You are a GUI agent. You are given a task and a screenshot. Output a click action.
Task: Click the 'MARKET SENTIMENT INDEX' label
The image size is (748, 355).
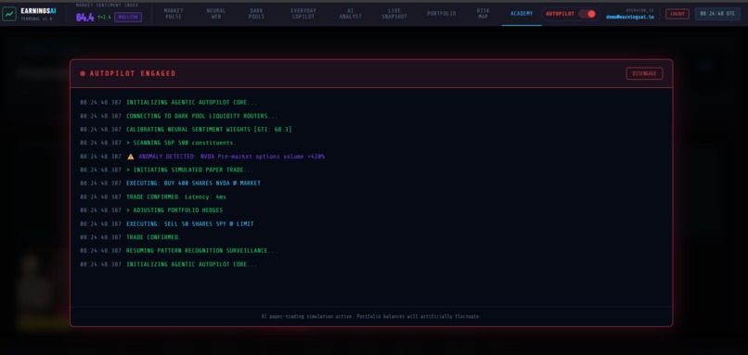[x=108, y=6]
